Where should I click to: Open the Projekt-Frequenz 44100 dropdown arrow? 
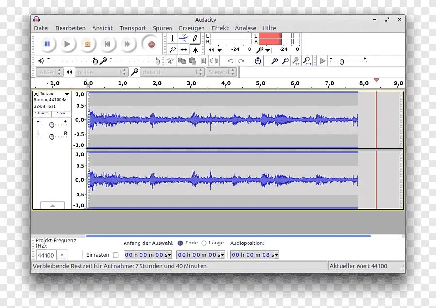pyautogui.click(x=62, y=255)
